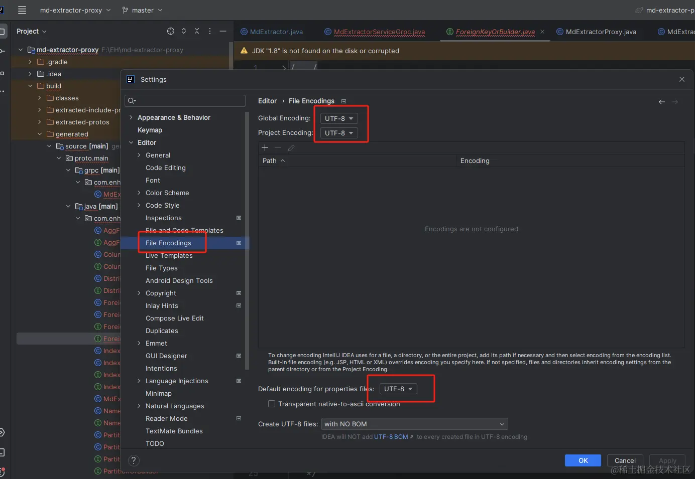The height and width of the screenshot is (479, 695).
Task: Click Encoding column header
Action: 570,161
